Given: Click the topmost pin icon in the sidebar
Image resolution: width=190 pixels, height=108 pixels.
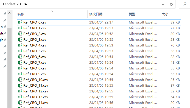Looking at the screenshot, I should [x=5, y=14].
